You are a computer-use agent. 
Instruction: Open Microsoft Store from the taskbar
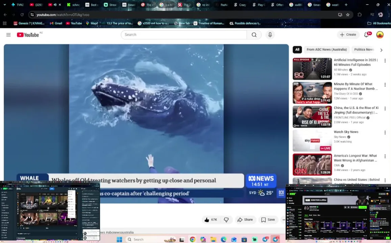(244, 239)
